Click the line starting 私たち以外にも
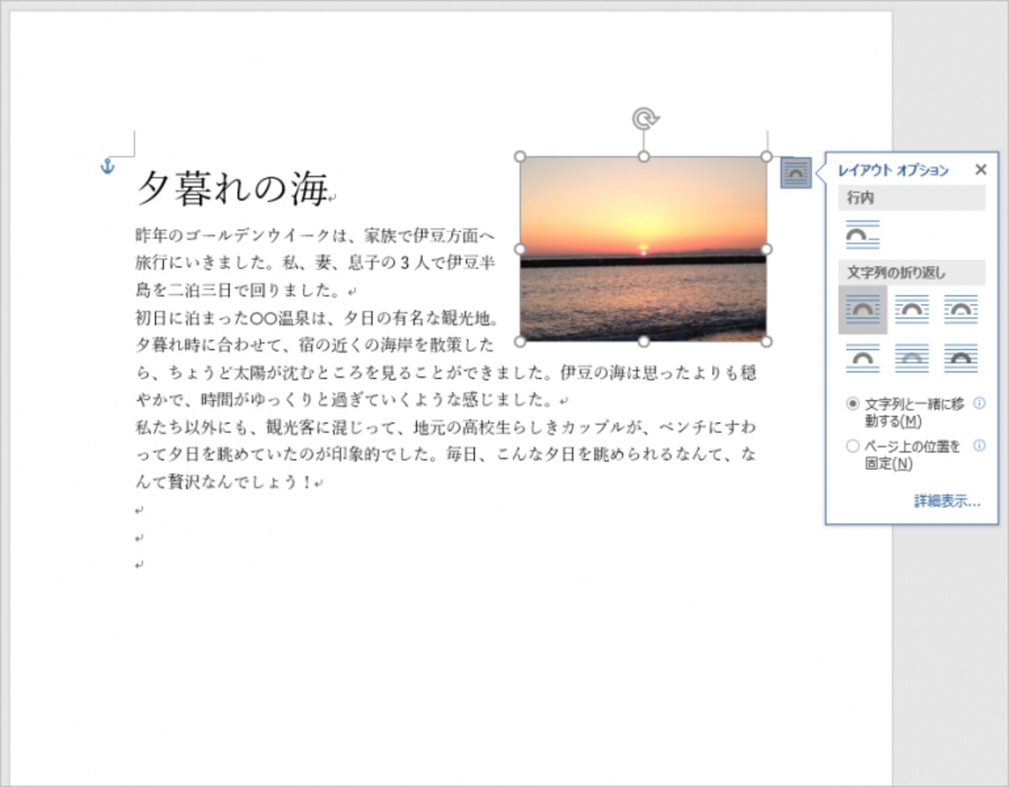 pyautogui.click(x=446, y=428)
